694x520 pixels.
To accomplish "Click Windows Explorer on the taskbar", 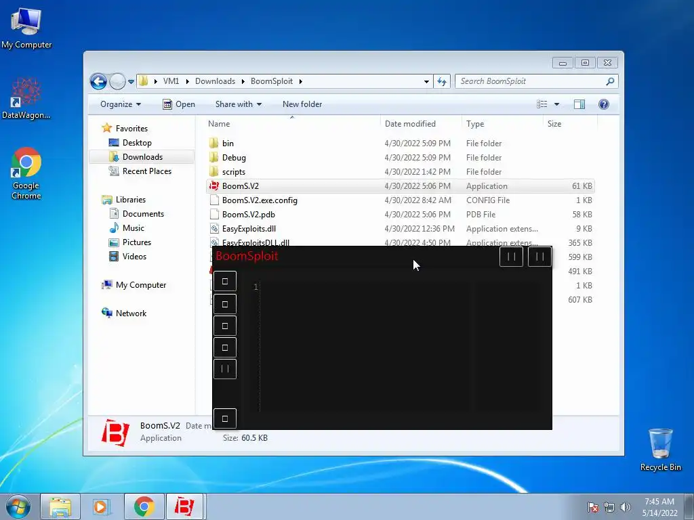I will tap(60, 506).
